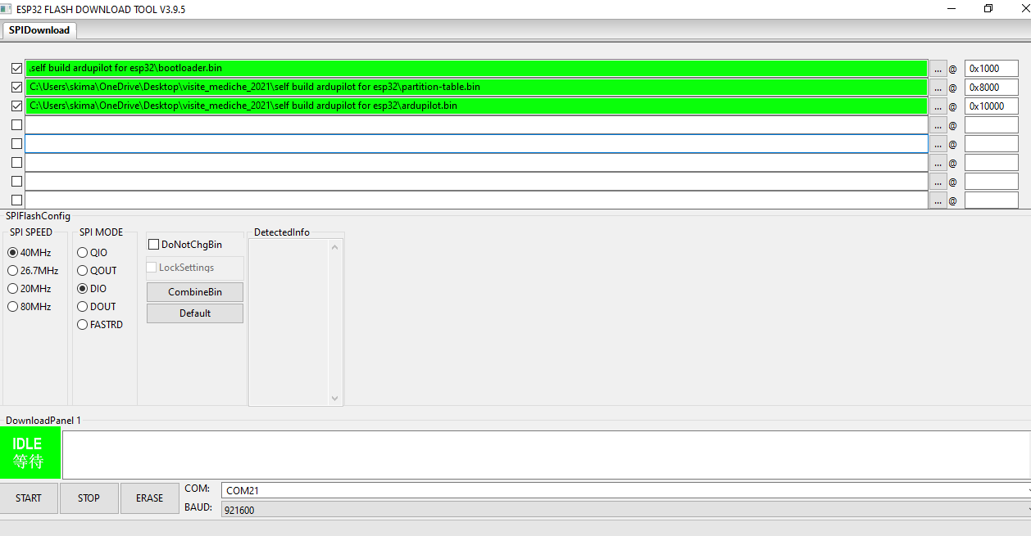Switch to the SPIDownload tab

click(x=39, y=30)
